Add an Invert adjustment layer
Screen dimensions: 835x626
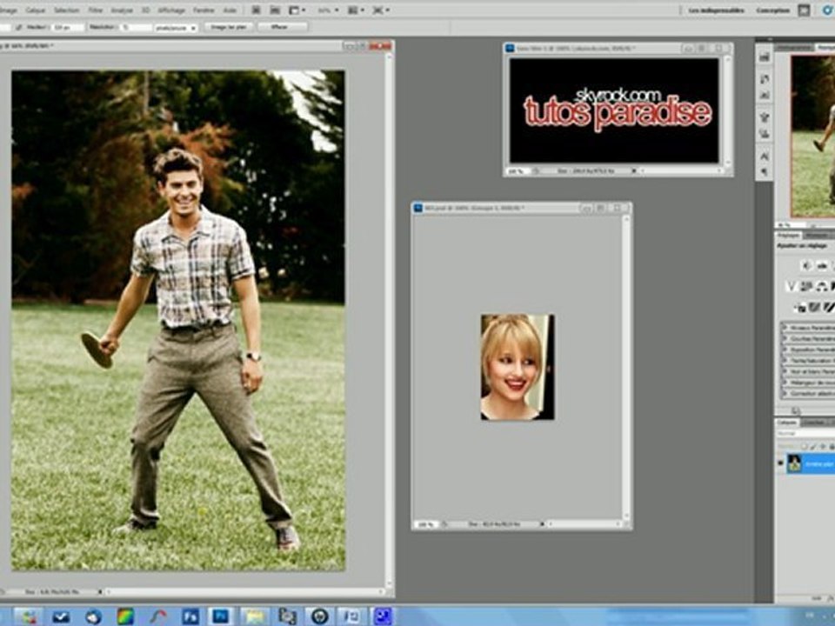800,307
